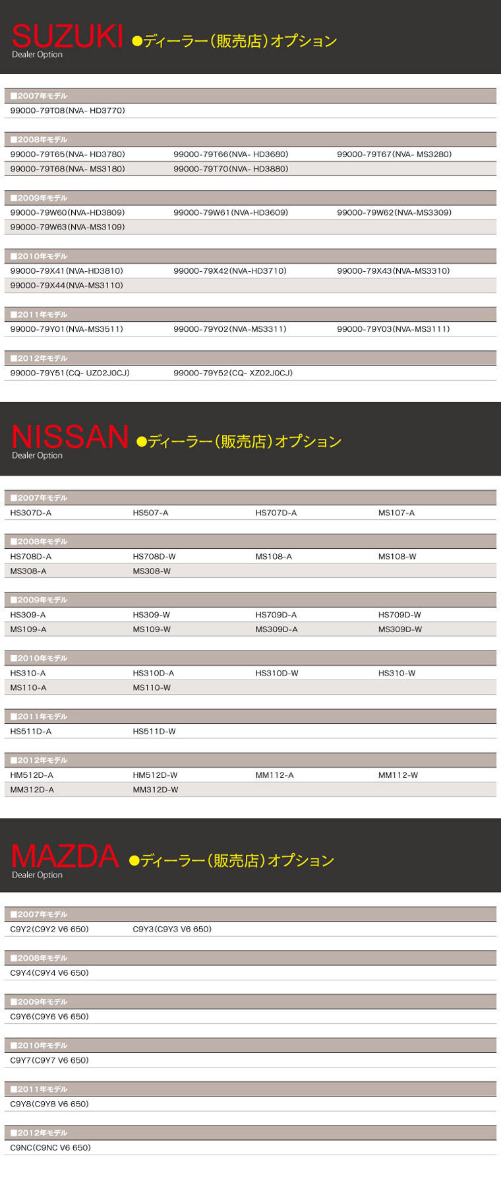Image resolution: width=501 pixels, height=1177 pixels.
Task: Click Nissan model HS310-A
Action: pyautogui.click(x=28, y=674)
